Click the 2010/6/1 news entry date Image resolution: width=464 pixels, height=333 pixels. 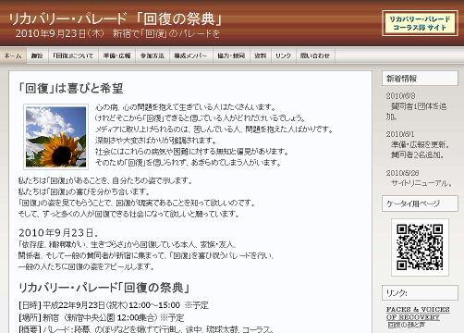click(400, 134)
